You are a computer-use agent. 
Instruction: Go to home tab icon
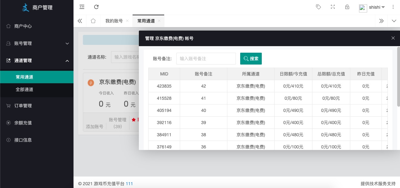point(93,21)
